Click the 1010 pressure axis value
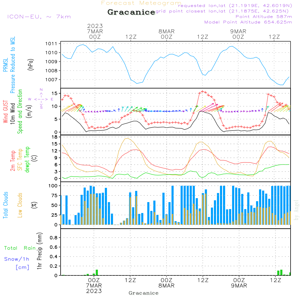 click(x=51, y=52)
